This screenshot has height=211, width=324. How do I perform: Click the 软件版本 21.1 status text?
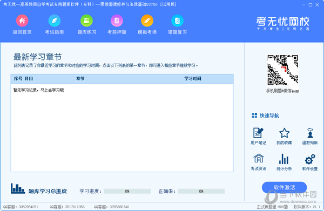tap(307, 207)
